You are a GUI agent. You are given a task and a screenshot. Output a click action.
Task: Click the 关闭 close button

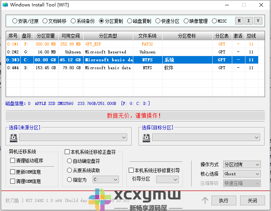pyautogui.click(x=253, y=200)
